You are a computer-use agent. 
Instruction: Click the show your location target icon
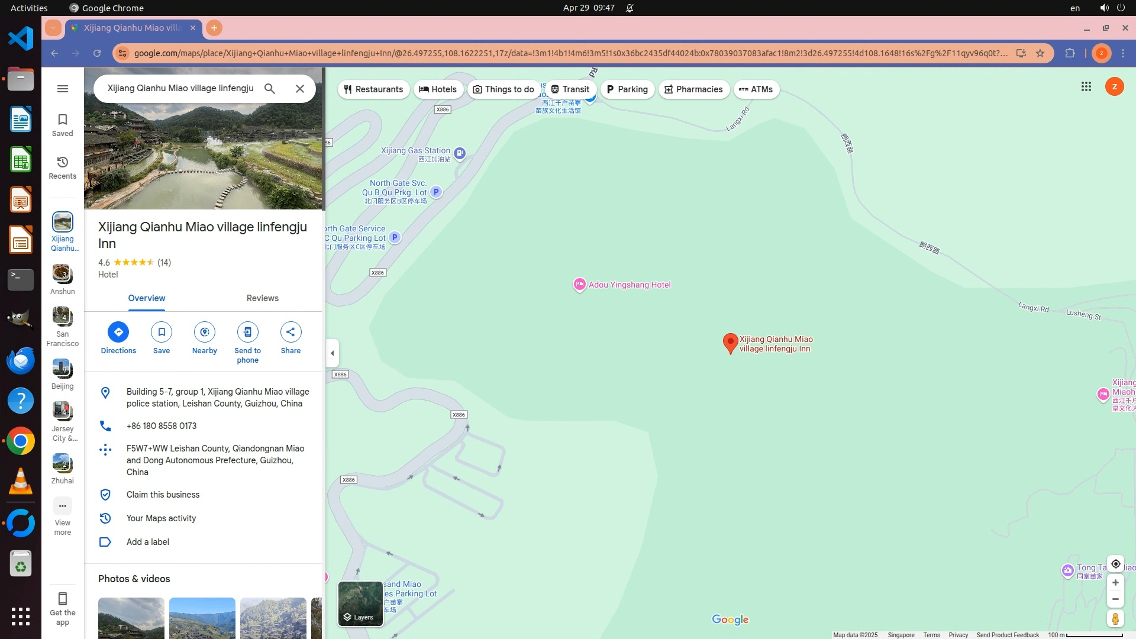(x=1115, y=564)
